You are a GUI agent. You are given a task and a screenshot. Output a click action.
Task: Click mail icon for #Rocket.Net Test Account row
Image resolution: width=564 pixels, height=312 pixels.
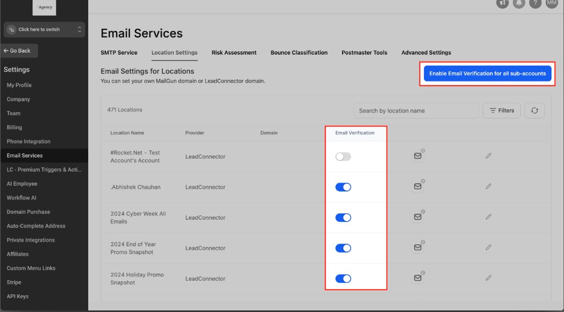tap(418, 155)
